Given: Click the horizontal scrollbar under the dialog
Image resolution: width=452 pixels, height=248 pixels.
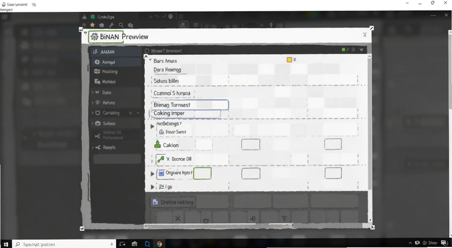Looking at the screenshot, I should pyautogui.click(x=219, y=226).
